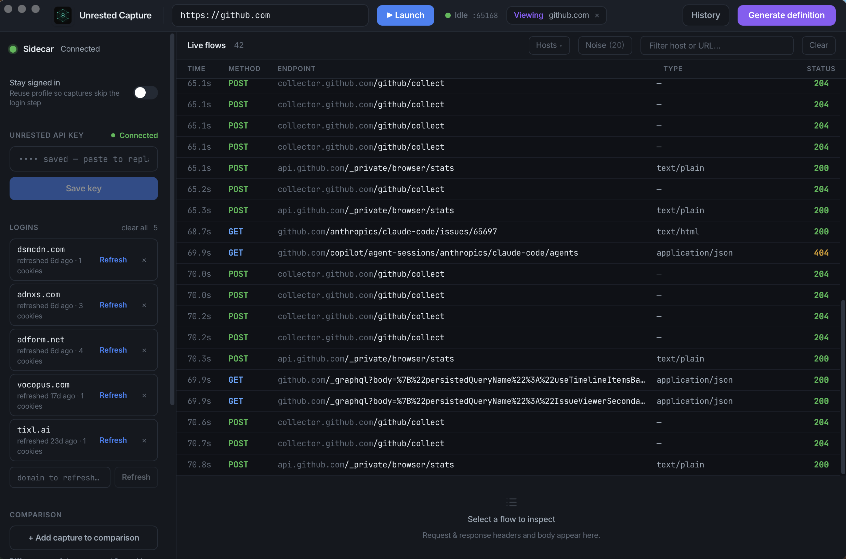Remove the adform.net login with its x icon
Image resolution: width=846 pixels, height=559 pixels.
click(144, 351)
